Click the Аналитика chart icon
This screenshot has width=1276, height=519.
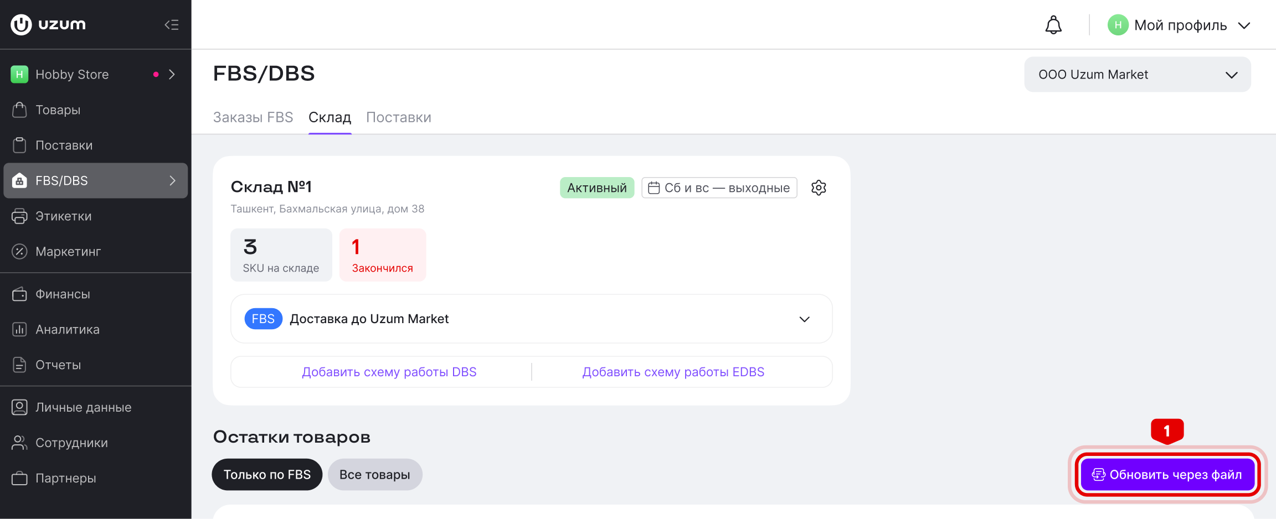tap(19, 329)
